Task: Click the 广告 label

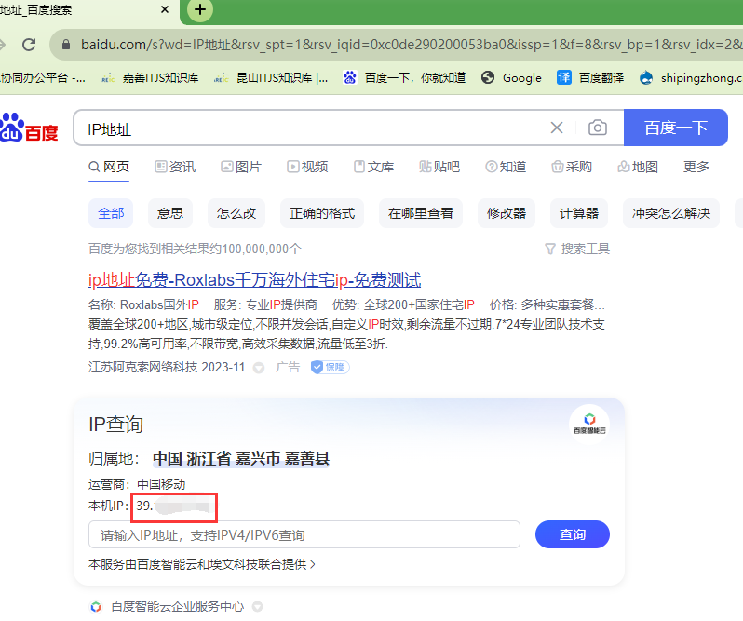Action: pyautogui.click(x=288, y=367)
